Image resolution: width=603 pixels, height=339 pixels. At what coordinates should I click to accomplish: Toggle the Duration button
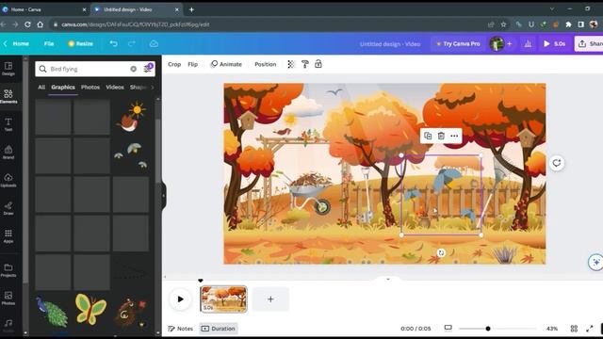pyautogui.click(x=219, y=329)
